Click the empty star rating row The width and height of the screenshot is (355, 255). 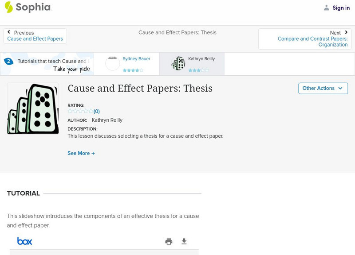pyautogui.click(x=80, y=112)
